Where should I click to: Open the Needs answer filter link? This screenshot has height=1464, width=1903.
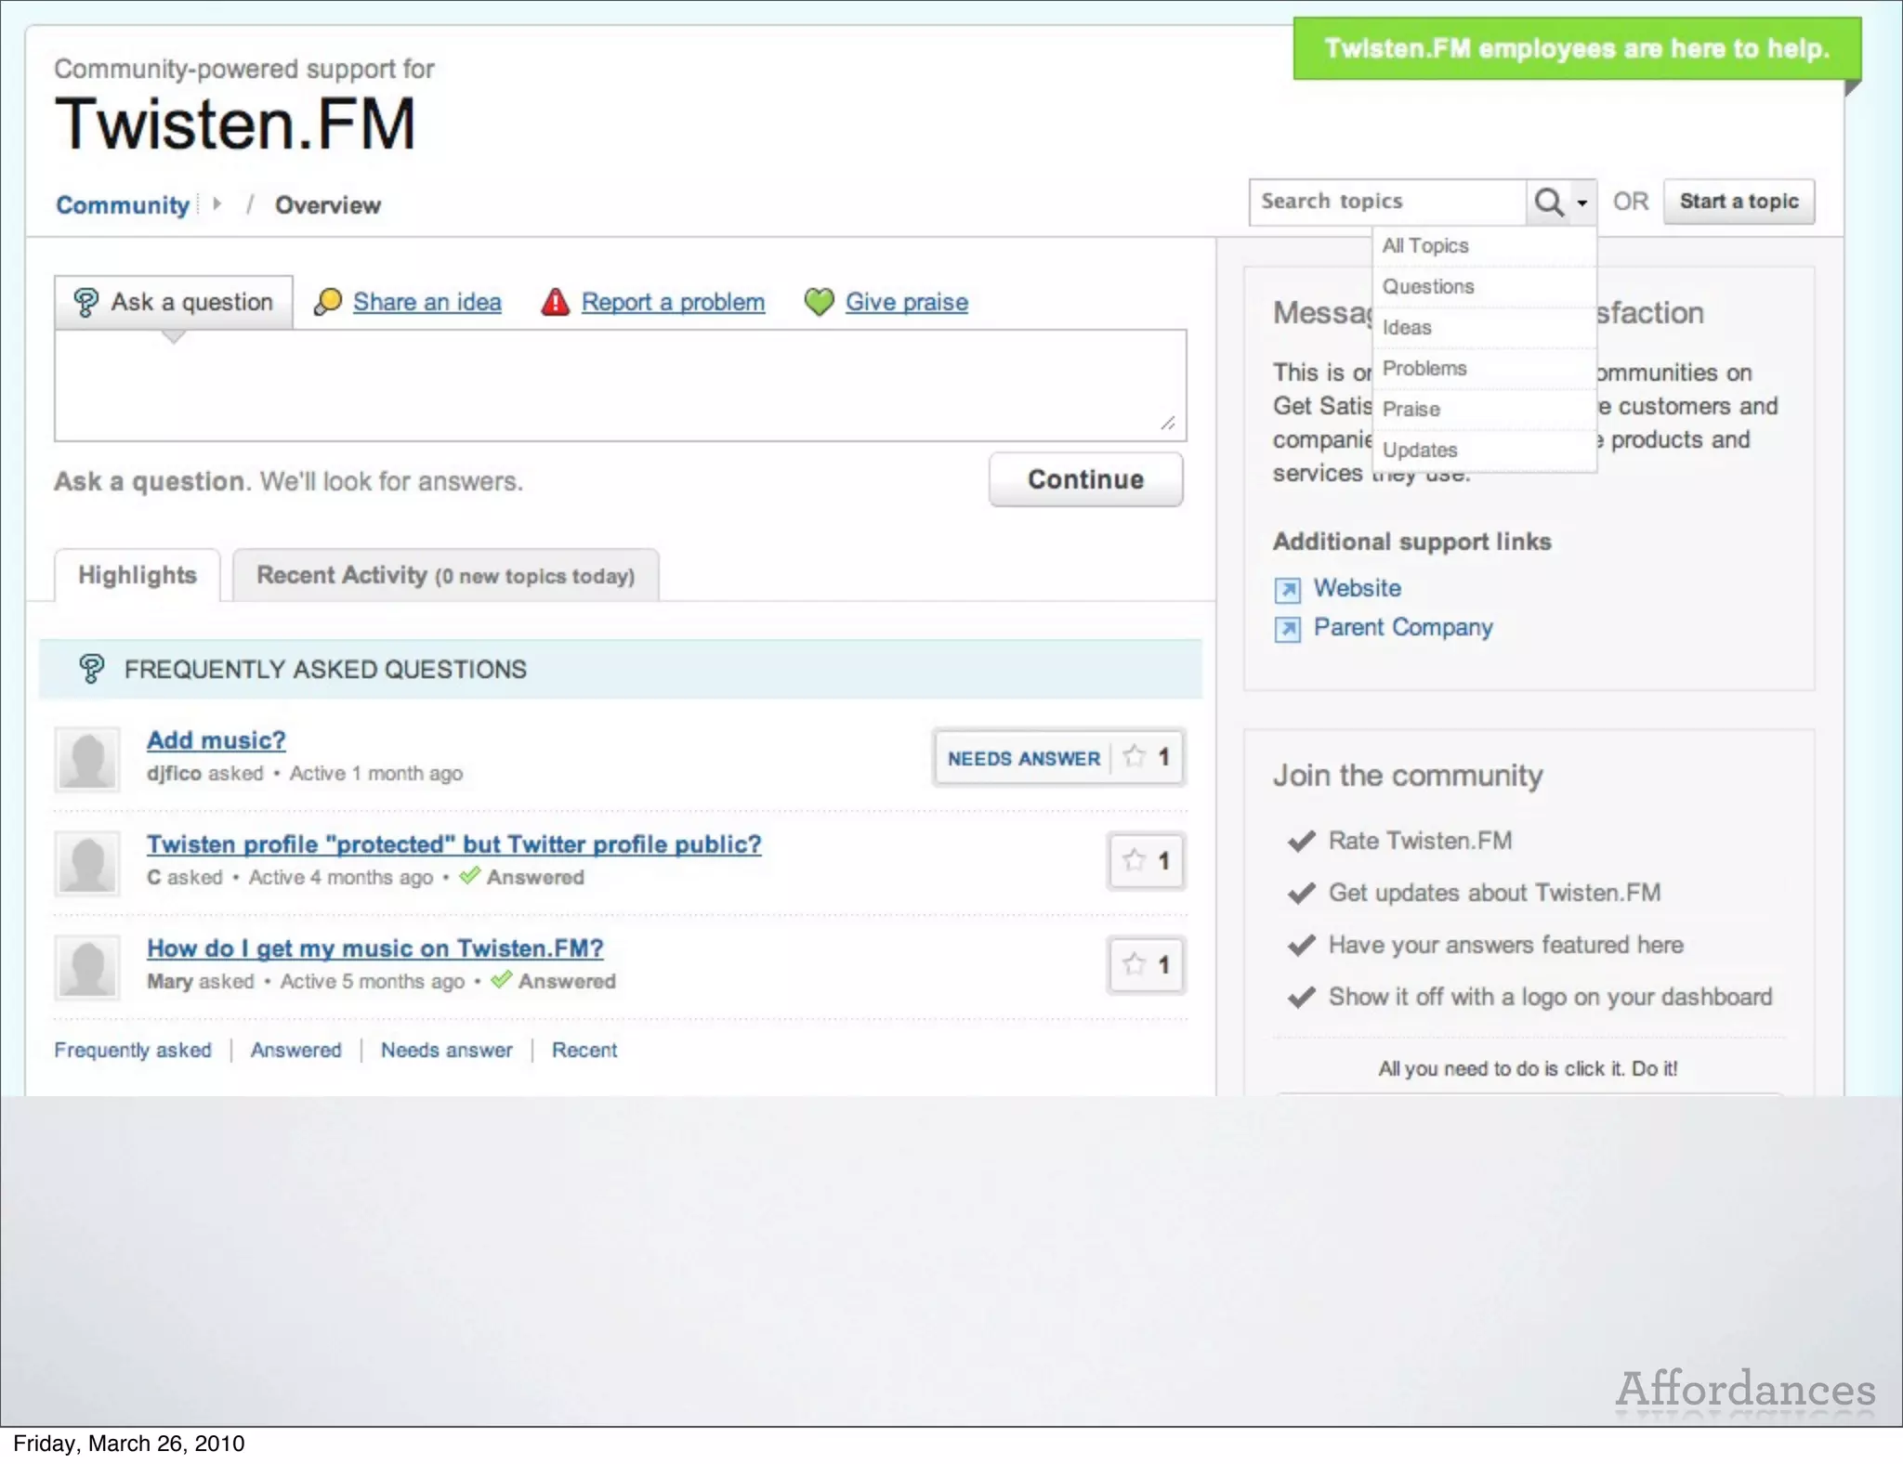446,1050
